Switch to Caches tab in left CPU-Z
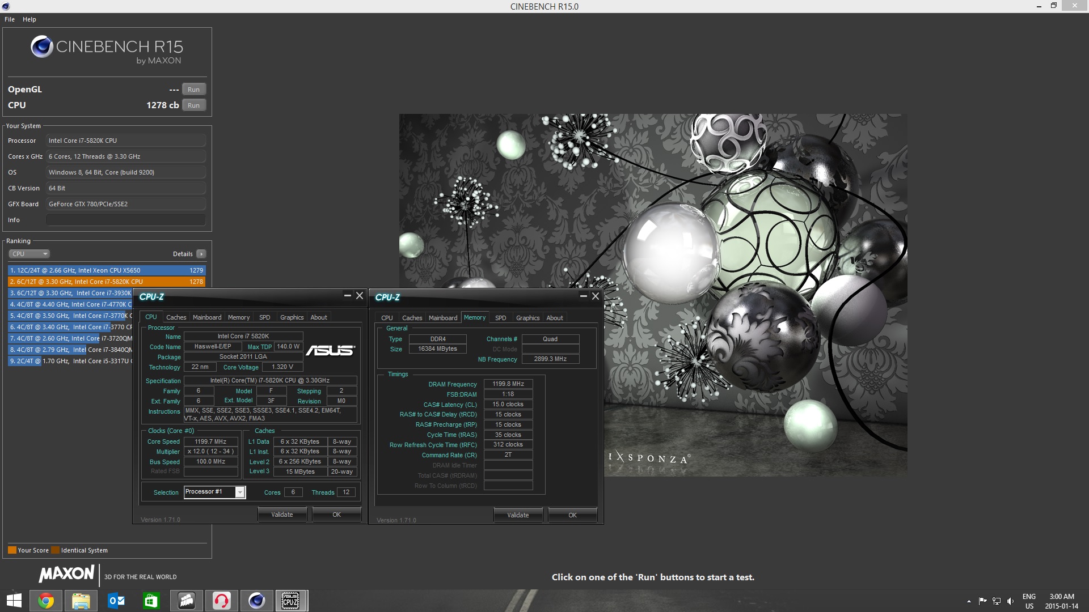 tap(176, 317)
